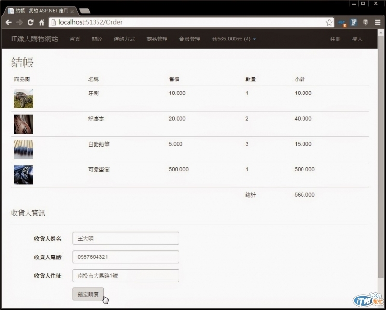
Task: Click the 註冊 link
Action: [335, 39]
